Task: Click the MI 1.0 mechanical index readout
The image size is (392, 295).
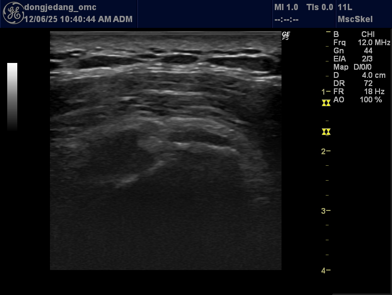Action: click(286, 7)
